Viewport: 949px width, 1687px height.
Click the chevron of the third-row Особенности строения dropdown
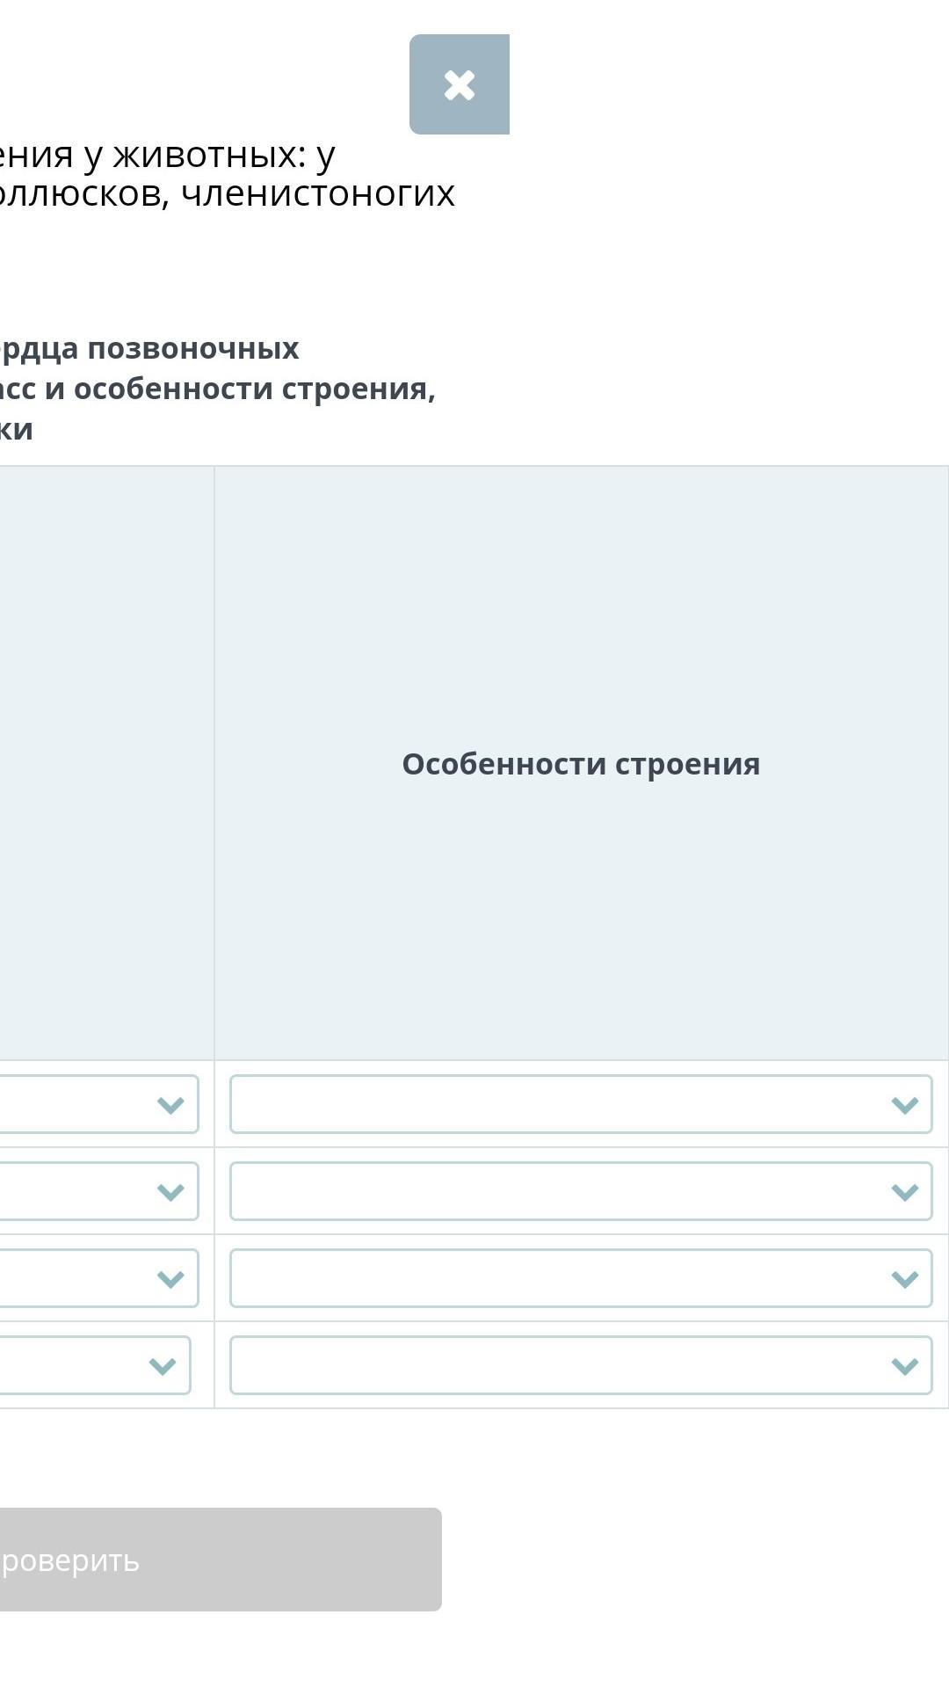(x=904, y=1279)
